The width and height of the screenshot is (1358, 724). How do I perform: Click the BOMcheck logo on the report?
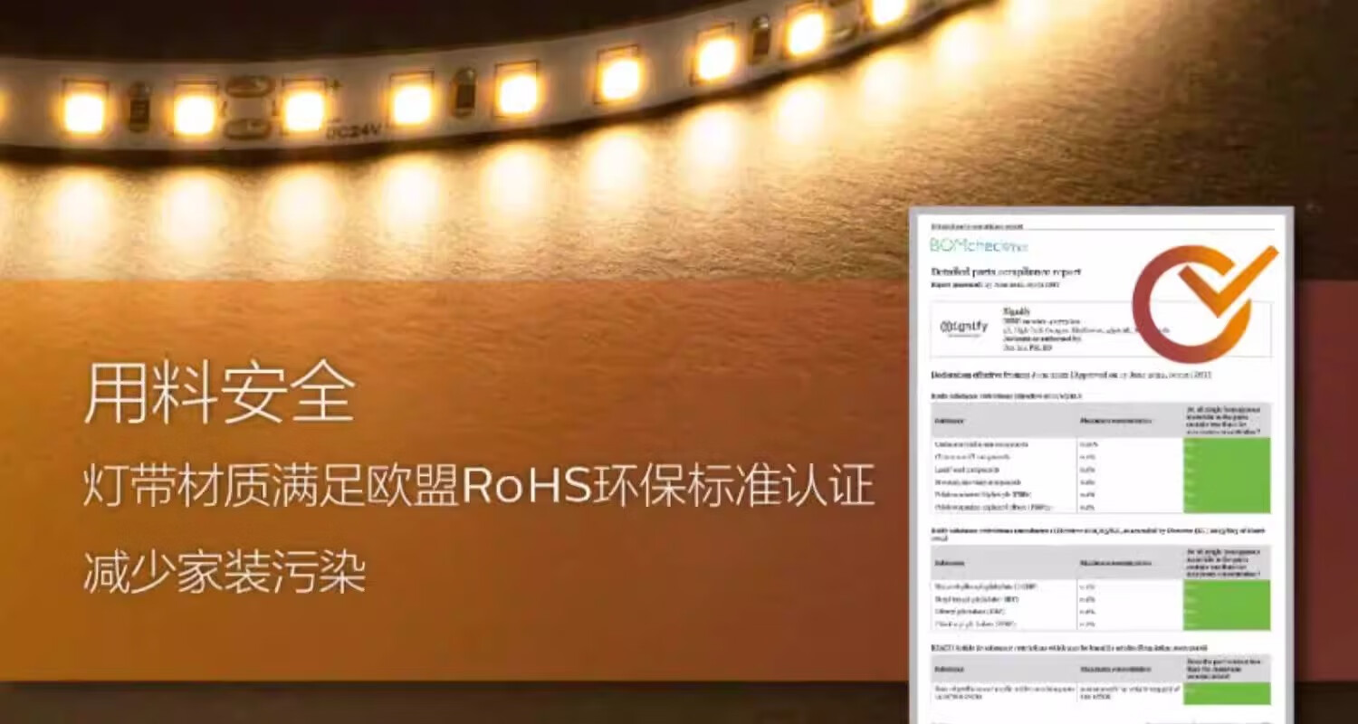(967, 245)
